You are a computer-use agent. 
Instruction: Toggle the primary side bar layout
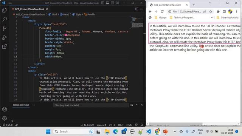click(102, 3)
